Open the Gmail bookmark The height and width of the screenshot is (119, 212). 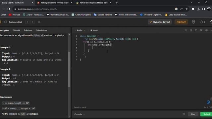click(x=3, y=15)
